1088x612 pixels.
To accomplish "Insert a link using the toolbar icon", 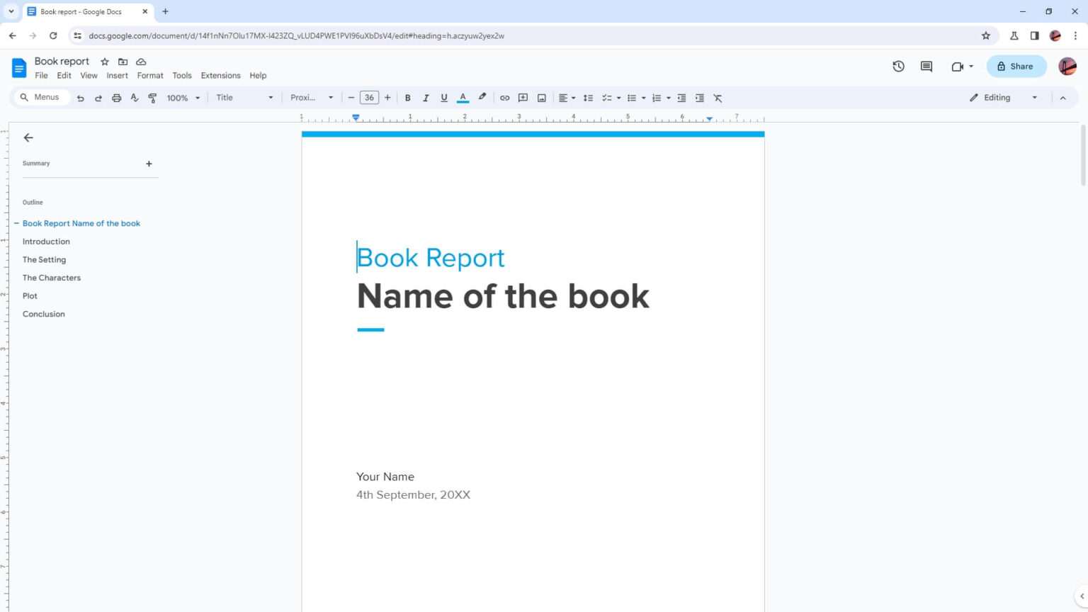I will pos(504,97).
